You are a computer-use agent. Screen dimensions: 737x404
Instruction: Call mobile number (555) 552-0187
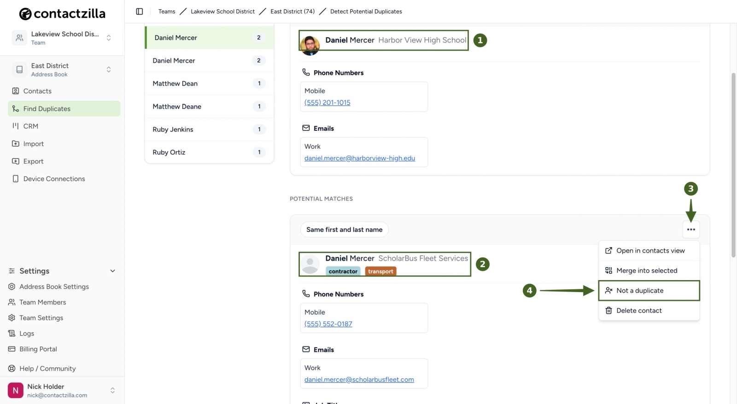click(x=328, y=324)
